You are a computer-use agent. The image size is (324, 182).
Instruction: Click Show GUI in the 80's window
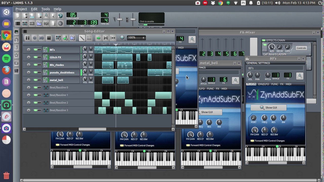click(269, 107)
